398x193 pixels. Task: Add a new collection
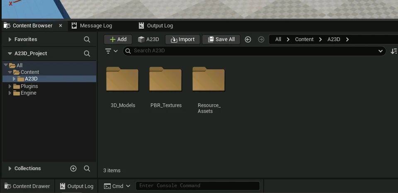pyautogui.click(x=73, y=169)
